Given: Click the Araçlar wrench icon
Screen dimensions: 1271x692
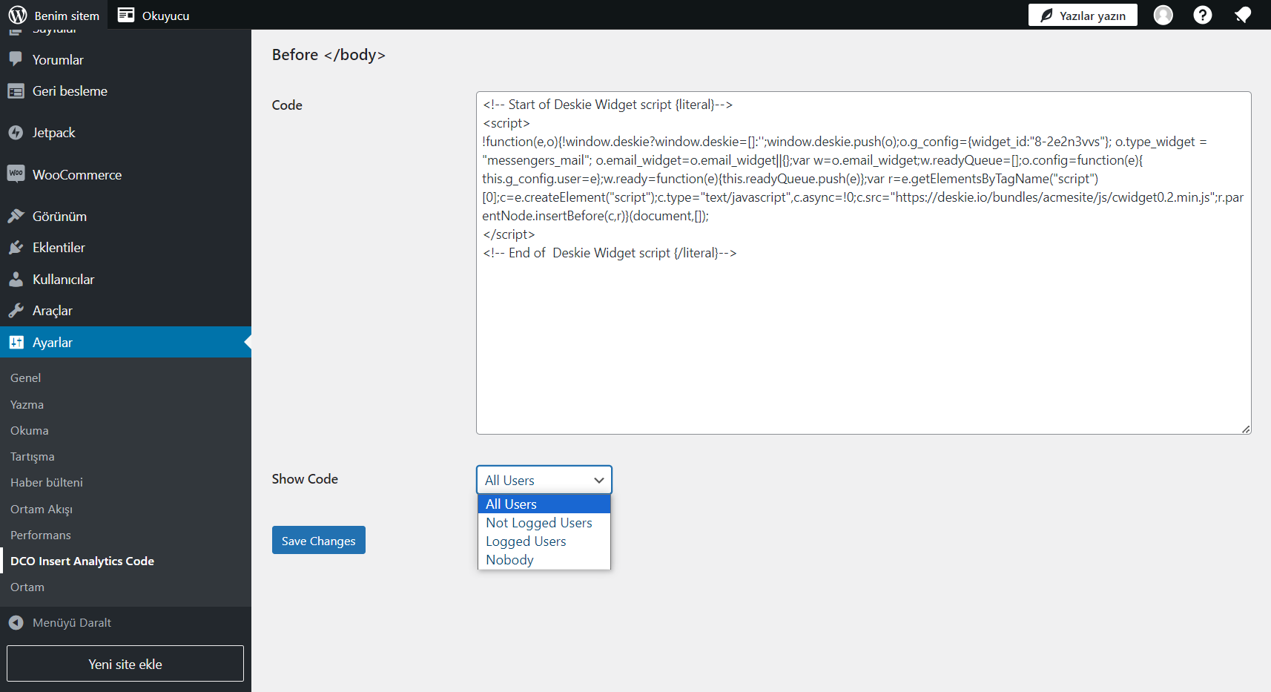Looking at the screenshot, I should [16, 311].
